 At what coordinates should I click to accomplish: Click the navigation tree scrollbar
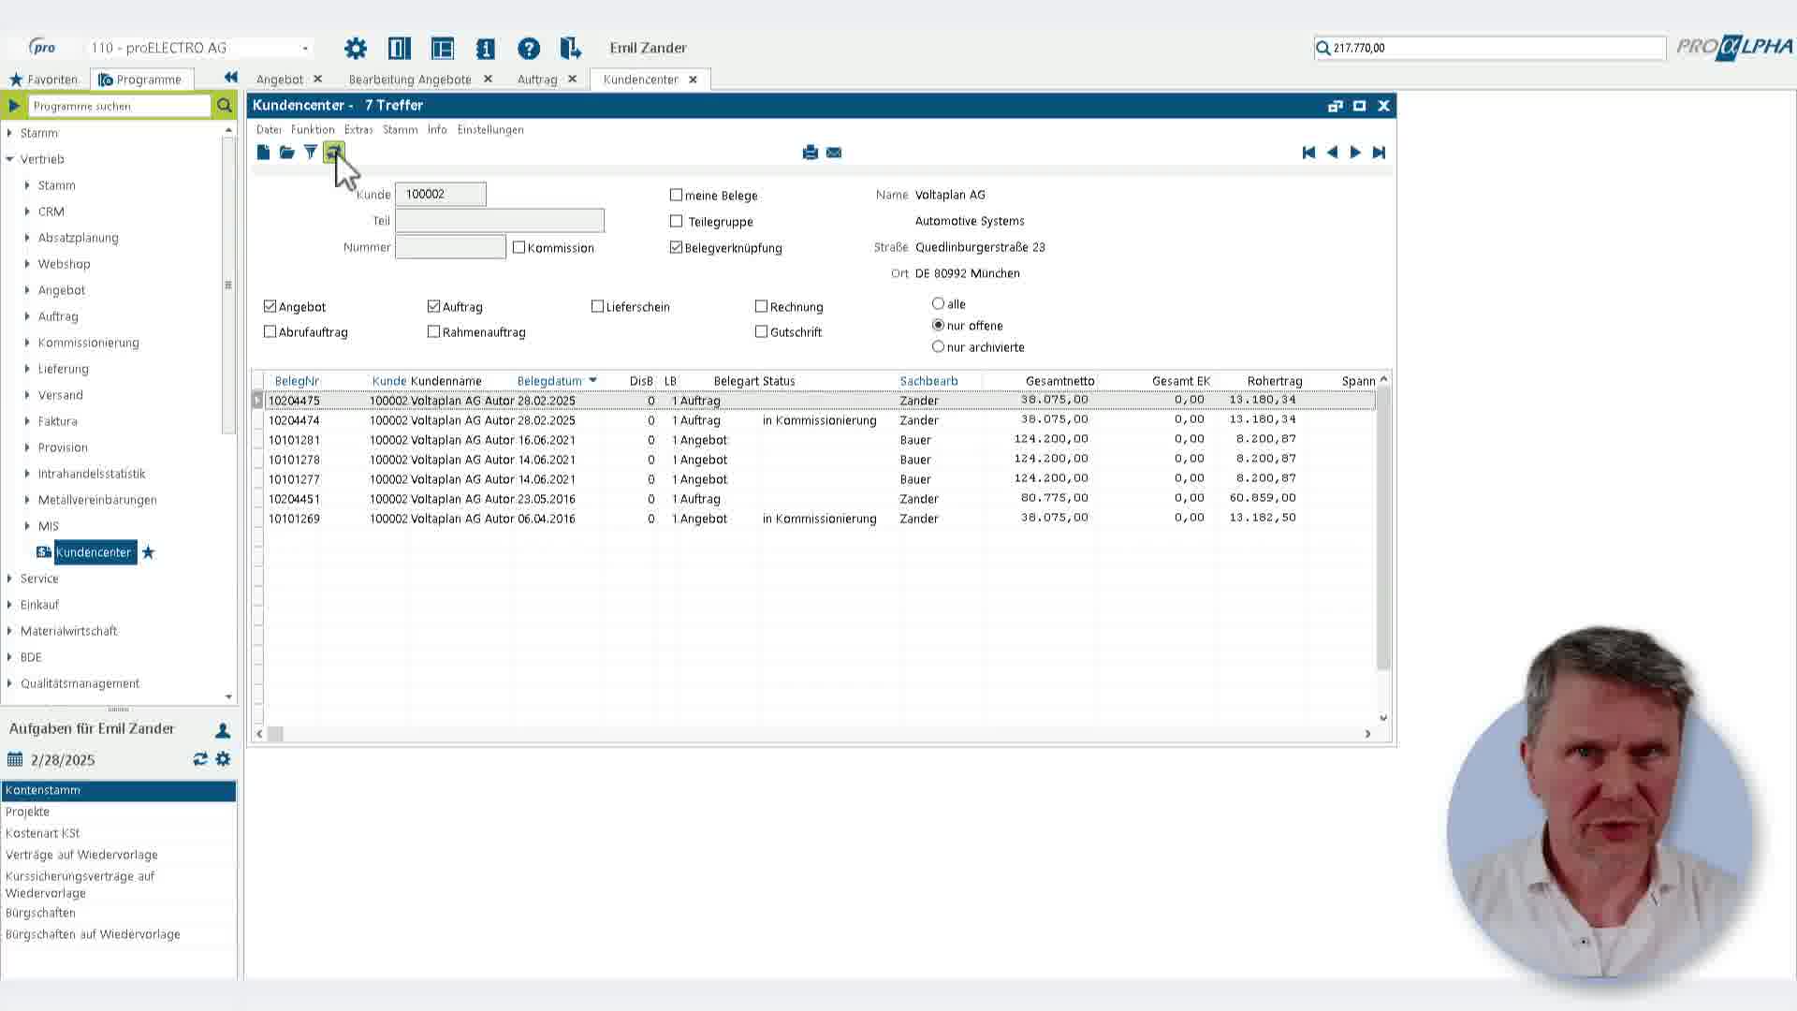click(x=228, y=286)
